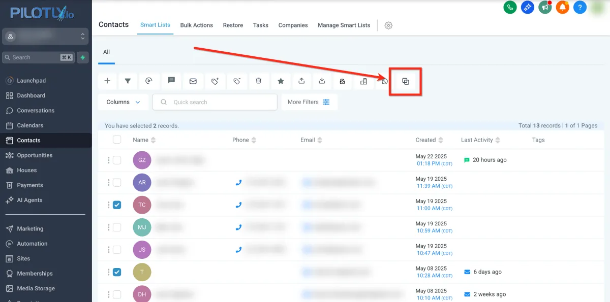Sort contacts by the Name column

154,140
